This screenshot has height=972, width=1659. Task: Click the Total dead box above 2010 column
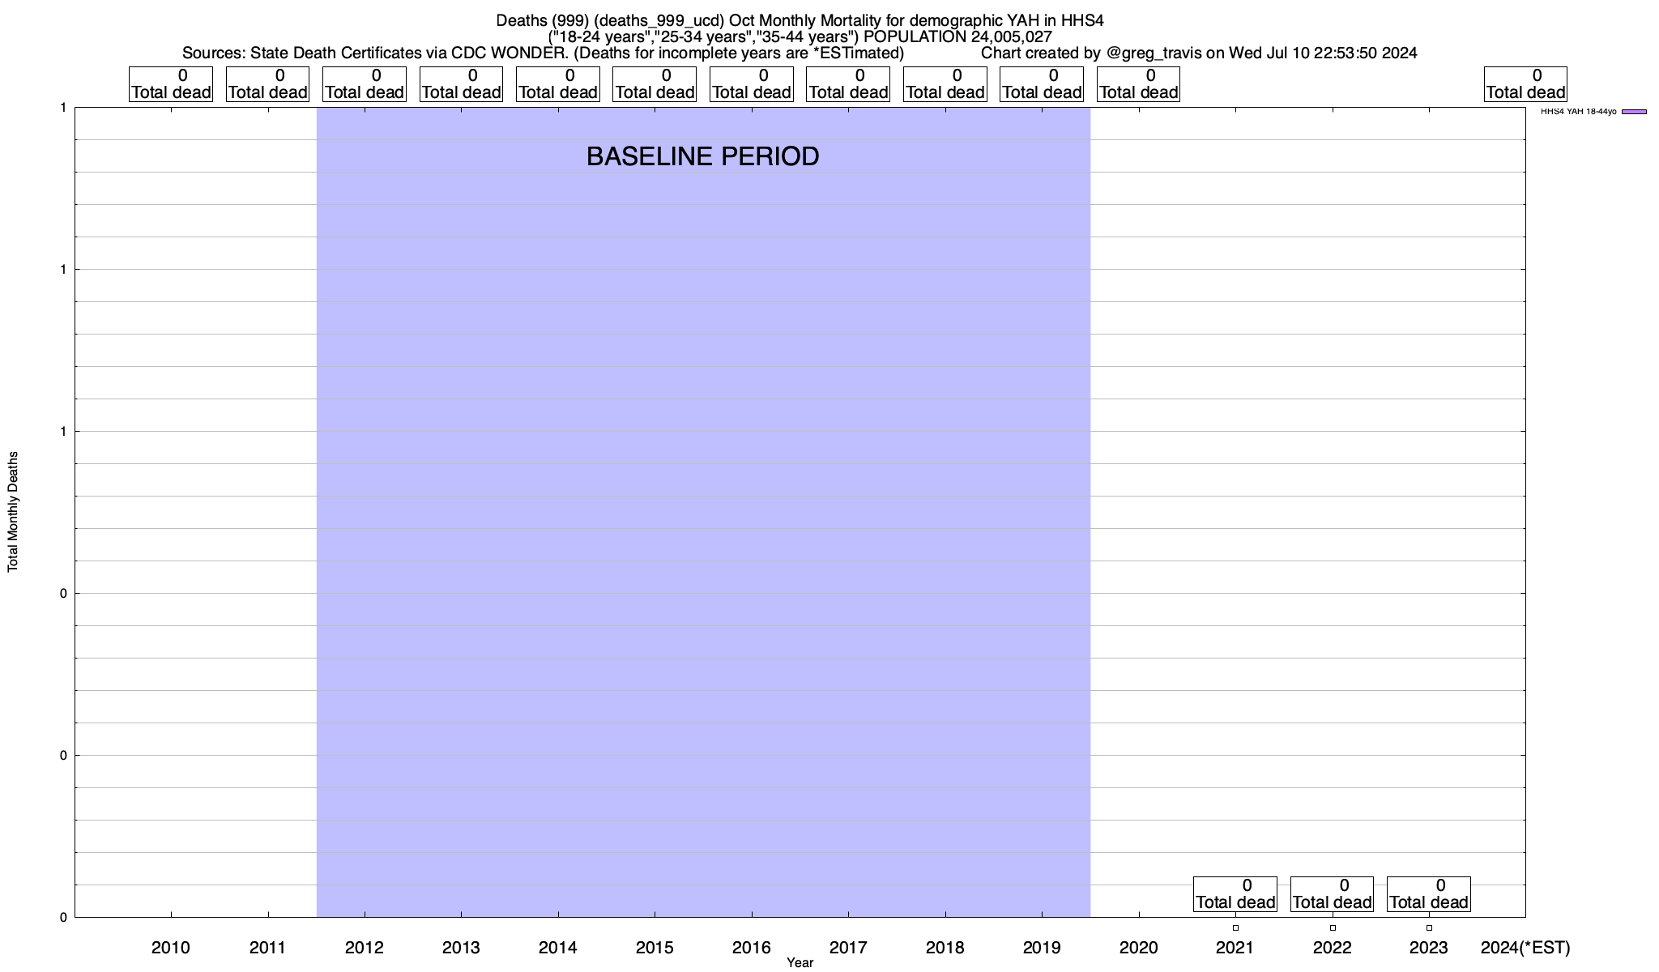(x=171, y=84)
